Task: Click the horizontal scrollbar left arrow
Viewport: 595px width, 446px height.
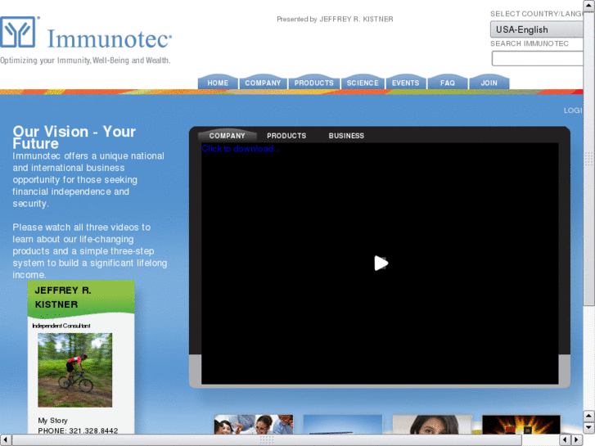Action: click(x=5, y=440)
